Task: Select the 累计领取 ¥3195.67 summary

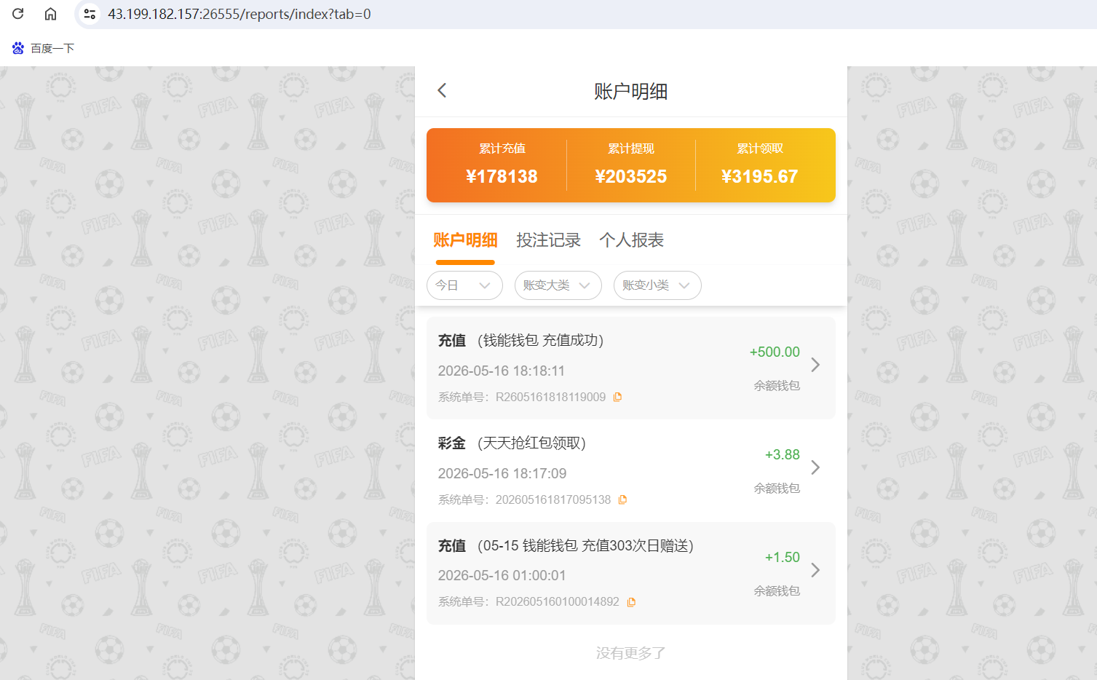Action: [x=760, y=165]
